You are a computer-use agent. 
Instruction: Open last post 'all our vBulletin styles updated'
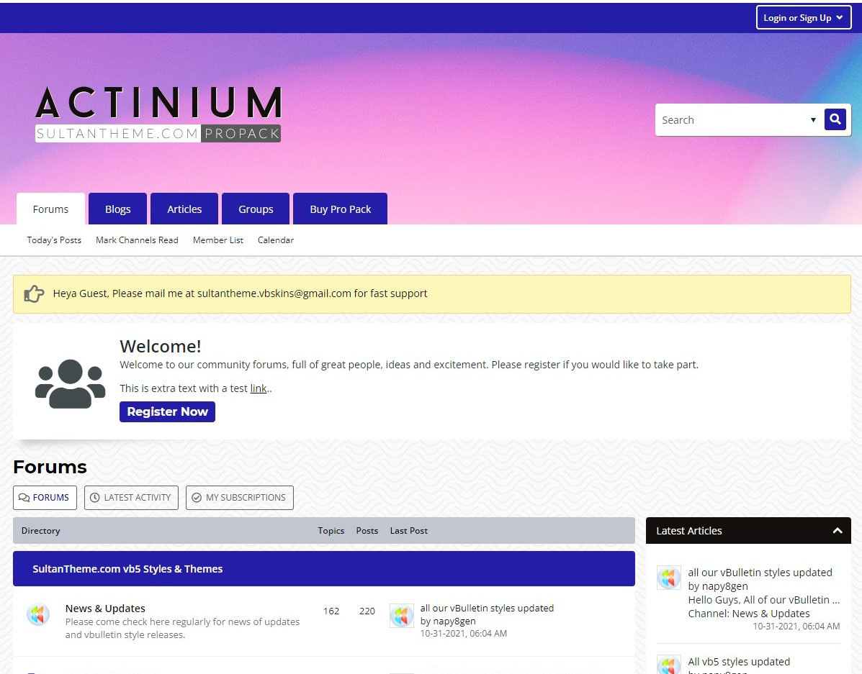click(487, 608)
